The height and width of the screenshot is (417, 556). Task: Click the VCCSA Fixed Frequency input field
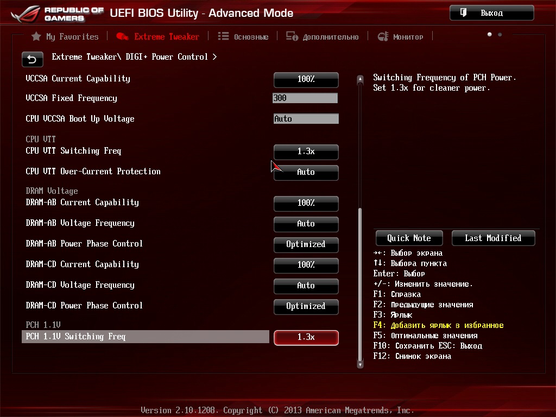[x=305, y=98]
